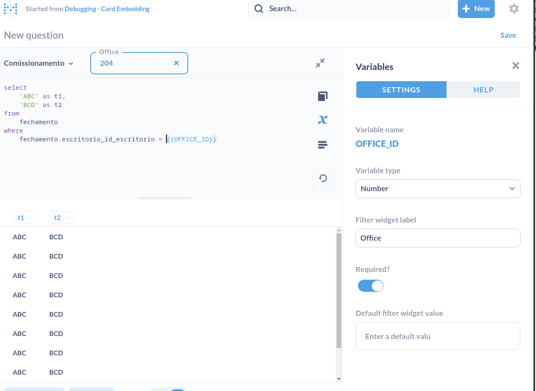
Task: Open the settings gear icon
Action: 514,9
